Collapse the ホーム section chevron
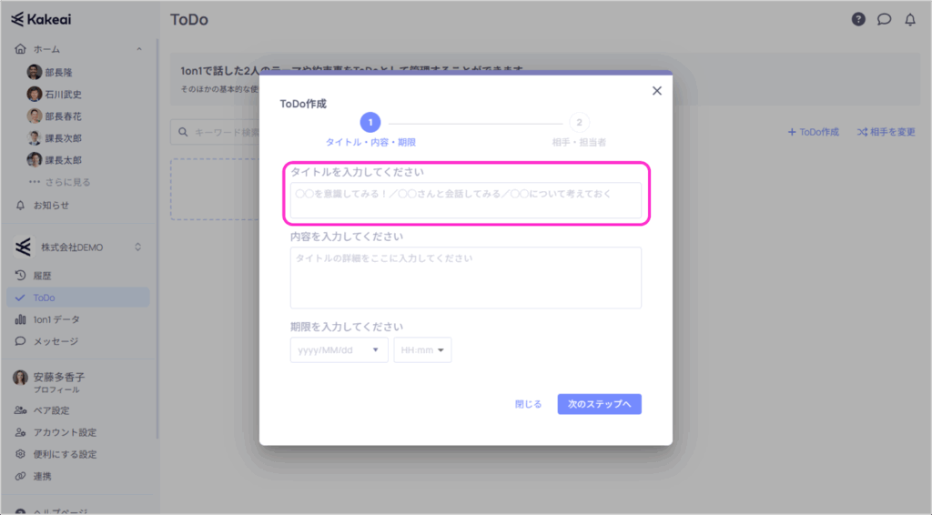 click(138, 49)
